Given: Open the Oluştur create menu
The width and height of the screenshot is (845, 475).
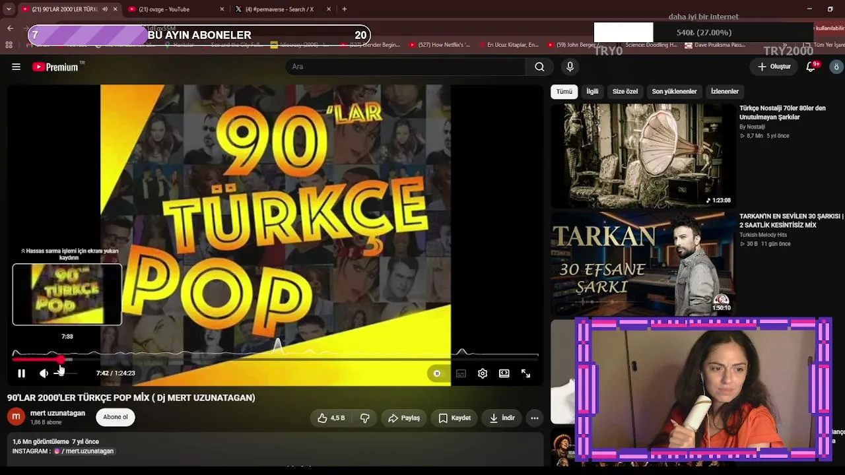Looking at the screenshot, I should pyautogui.click(x=774, y=67).
